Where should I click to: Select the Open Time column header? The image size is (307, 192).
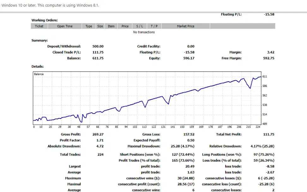pos(65,26)
